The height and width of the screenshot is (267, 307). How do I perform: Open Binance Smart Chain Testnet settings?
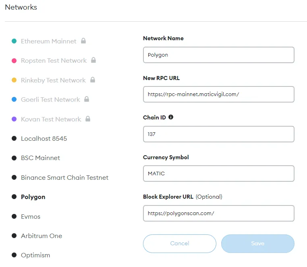(64, 177)
